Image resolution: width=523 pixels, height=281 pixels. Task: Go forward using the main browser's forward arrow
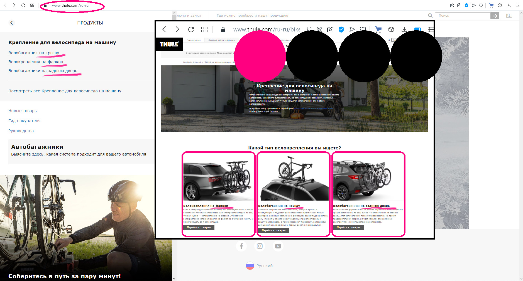coord(14,5)
